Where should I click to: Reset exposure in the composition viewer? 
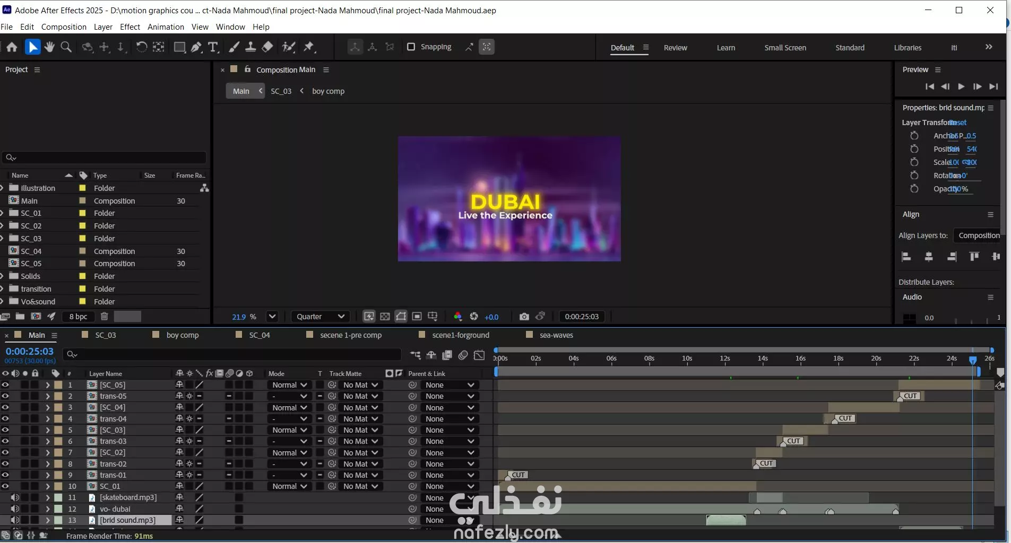pos(474,317)
